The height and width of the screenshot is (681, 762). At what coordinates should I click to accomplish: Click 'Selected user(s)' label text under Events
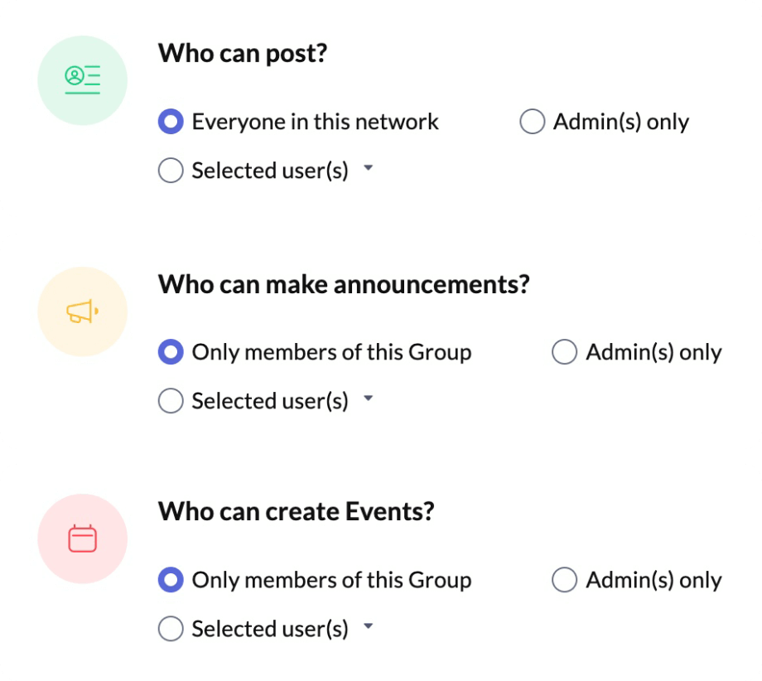click(x=270, y=630)
